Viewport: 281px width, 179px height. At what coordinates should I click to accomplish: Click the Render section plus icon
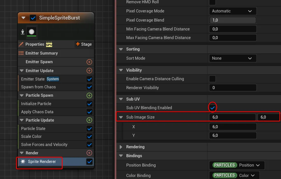click(x=89, y=153)
